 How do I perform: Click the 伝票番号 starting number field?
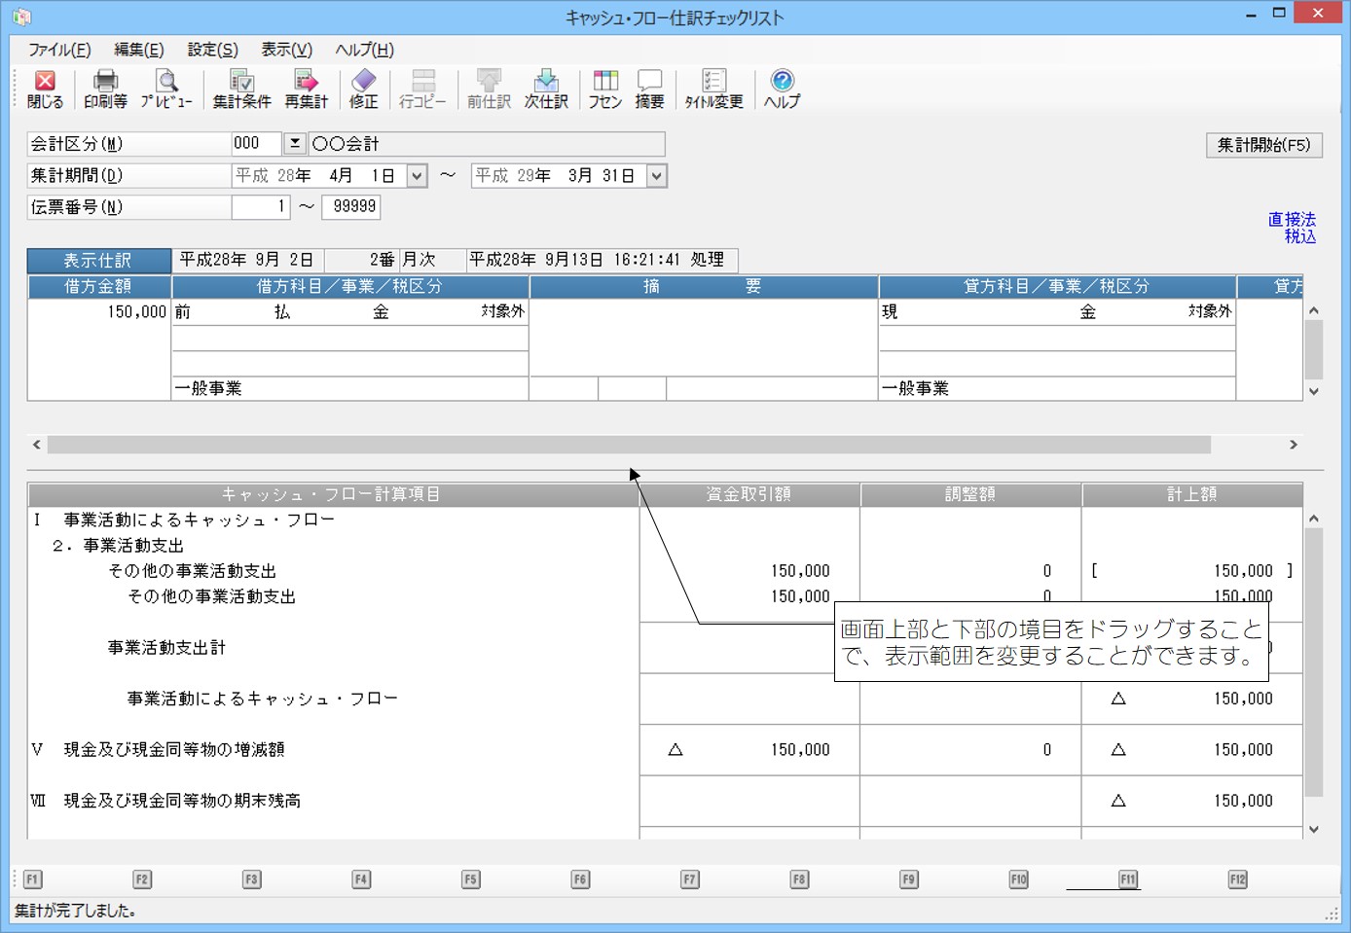pos(260,207)
